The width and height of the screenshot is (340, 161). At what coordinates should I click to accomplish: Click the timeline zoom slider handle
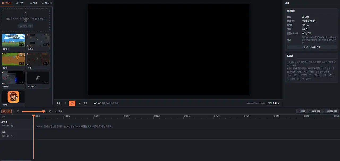click(44, 111)
